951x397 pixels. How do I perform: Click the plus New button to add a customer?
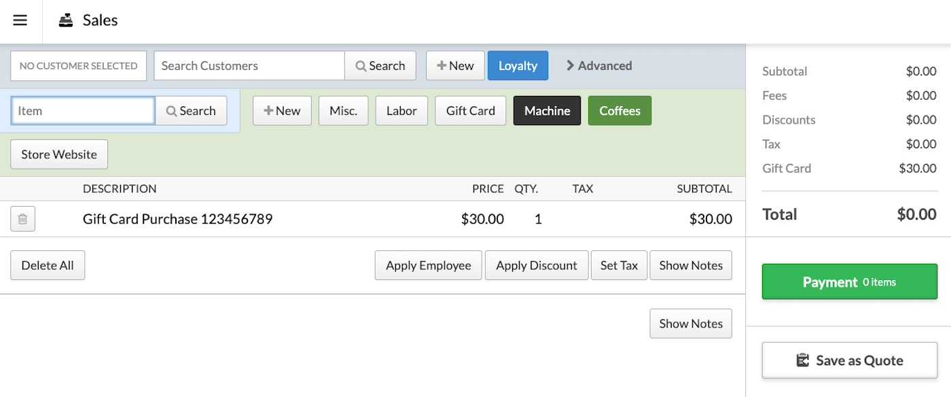pos(454,65)
